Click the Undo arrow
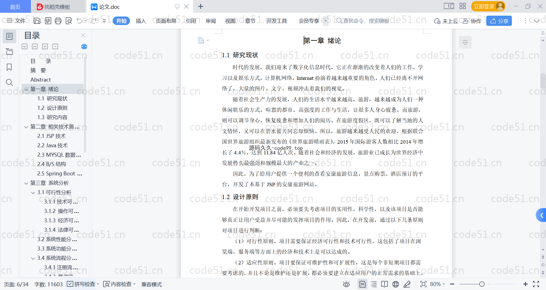The image size is (546, 290). 79,21
